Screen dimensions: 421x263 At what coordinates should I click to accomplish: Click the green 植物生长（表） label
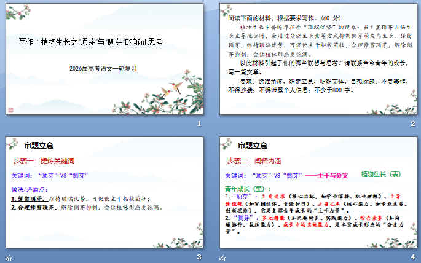coord(381,175)
